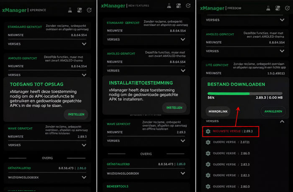Expand Versies under Standaard Gepatcht on NEW FEATURES screen

183,39
